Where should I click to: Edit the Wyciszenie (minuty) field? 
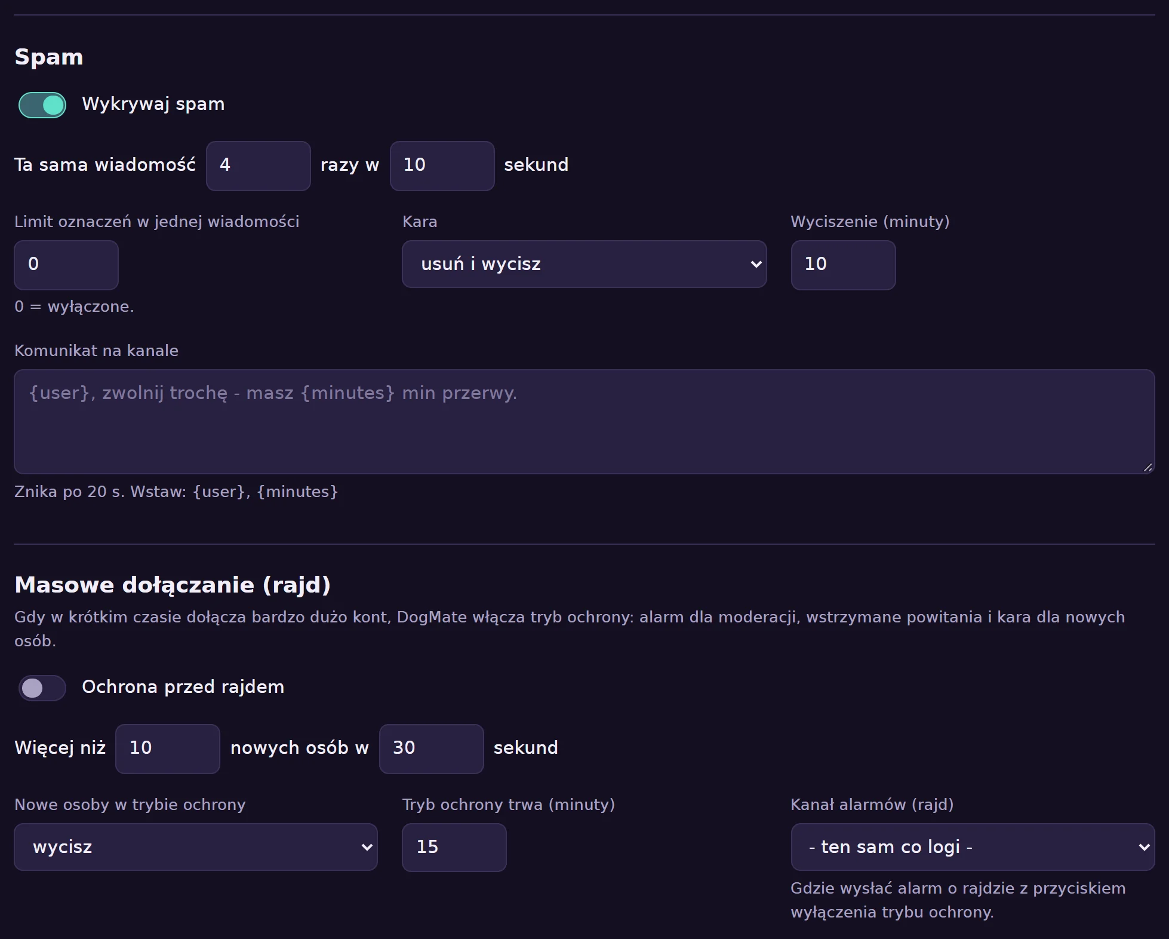point(844,265)
